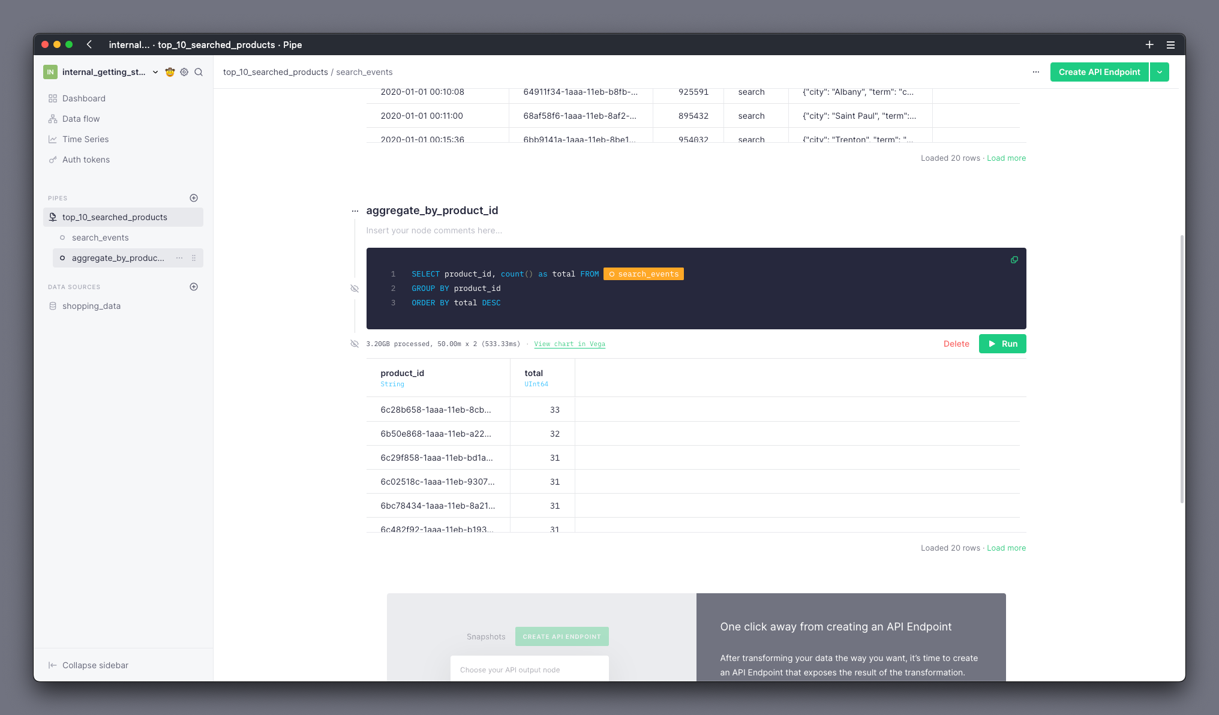The height and width of the screenshot is (715, 1219).
Task: Select the top_10_searched_products pipe
Action: pos(123,217)
